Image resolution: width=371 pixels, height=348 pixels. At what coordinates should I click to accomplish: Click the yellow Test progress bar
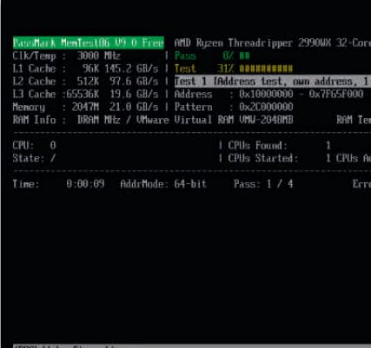click(266, 69)
